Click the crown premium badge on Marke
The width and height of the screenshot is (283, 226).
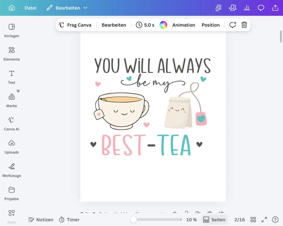click(18, 91)
